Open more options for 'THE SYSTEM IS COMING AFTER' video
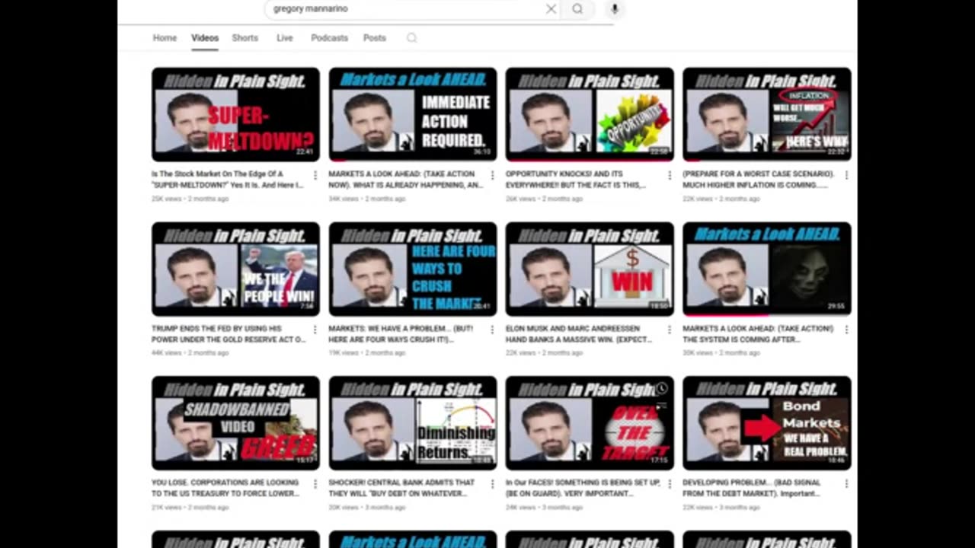 point(846,330)
